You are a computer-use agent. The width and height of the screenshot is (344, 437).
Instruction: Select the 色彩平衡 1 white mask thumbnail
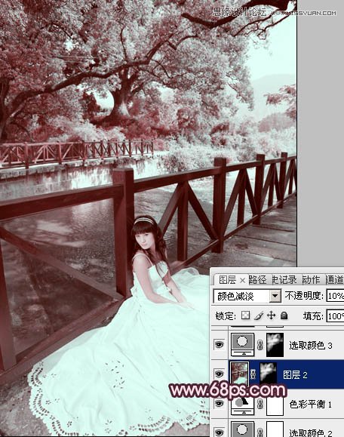click(x=275, y=406)
